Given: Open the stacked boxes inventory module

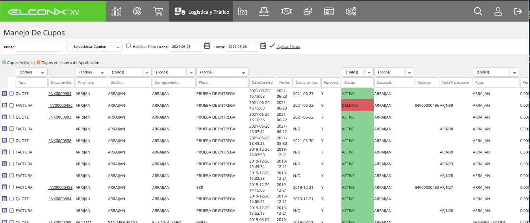Looking at the screenshot, I should point(264,11).
